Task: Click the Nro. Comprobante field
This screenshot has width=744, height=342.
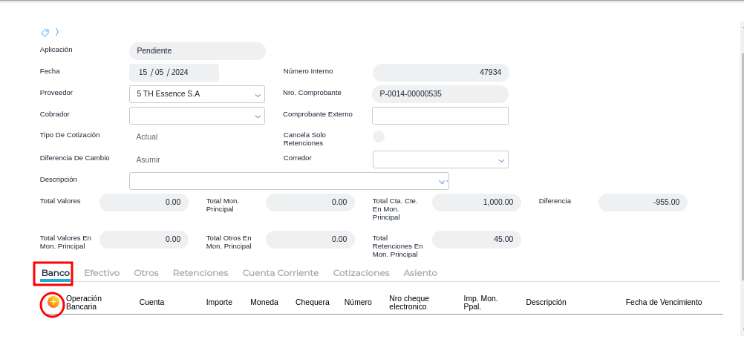Action: 440,94
